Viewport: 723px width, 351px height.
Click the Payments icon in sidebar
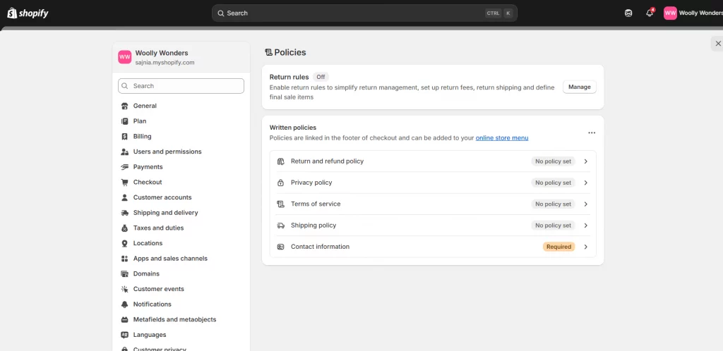(x=124, y=167)
